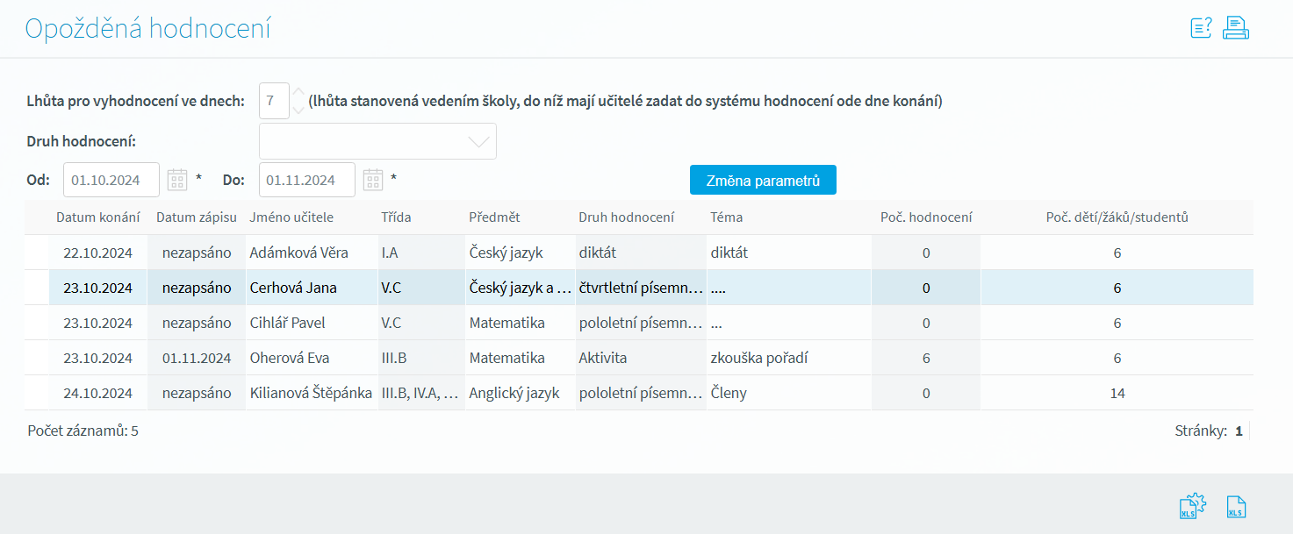
Task: Export to XLS with settings gear
Action: coord(1192,506)
